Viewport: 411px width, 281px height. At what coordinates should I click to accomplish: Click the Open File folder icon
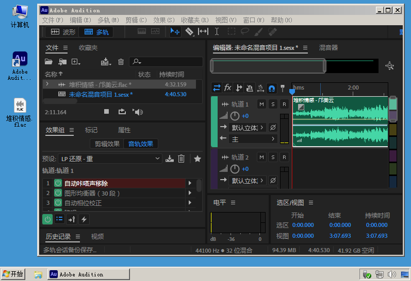coord(48,62)
